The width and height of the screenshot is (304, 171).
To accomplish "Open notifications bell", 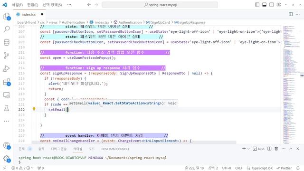I will [298, 168].
